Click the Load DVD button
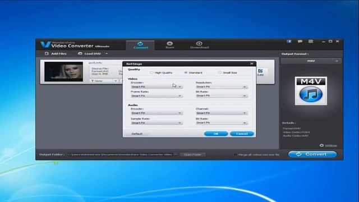The height and width of the screenshot is (202, 359). tap(90, 54)
